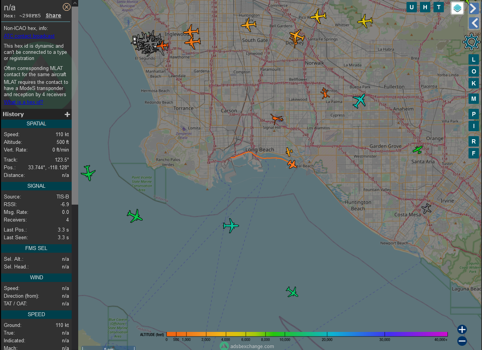Viewport: 482px width, 350px height.
Task: Click the position '33.744°, -118.128°'
Action: 49,168
